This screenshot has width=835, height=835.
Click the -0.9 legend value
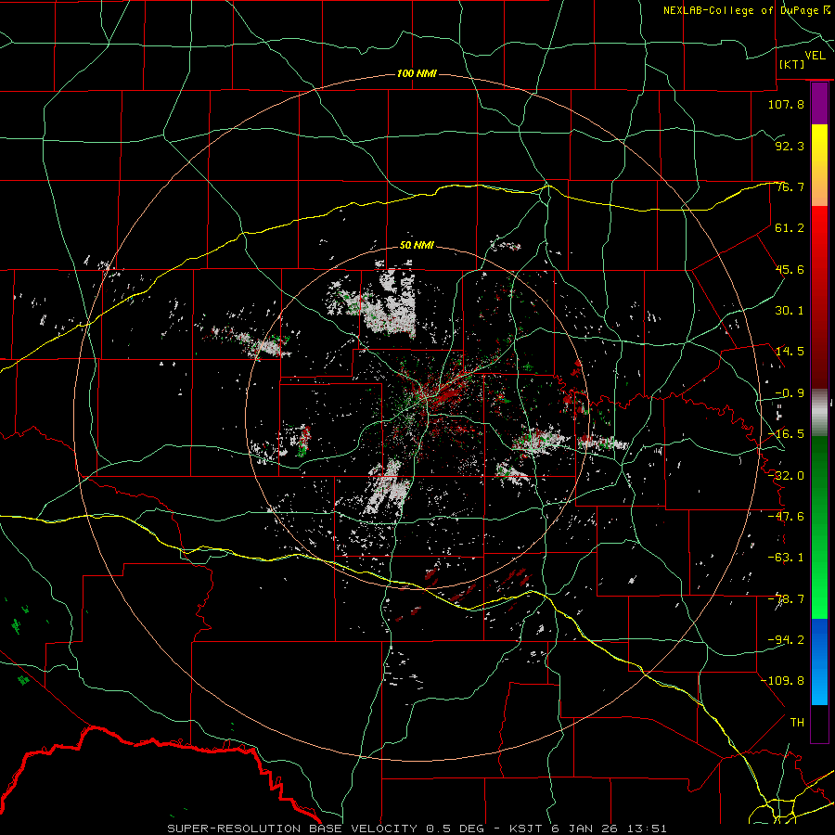pyautogui.click(x=790, y=393)
